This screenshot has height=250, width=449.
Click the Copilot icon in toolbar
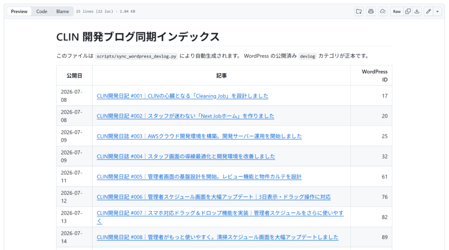(371, 11)
